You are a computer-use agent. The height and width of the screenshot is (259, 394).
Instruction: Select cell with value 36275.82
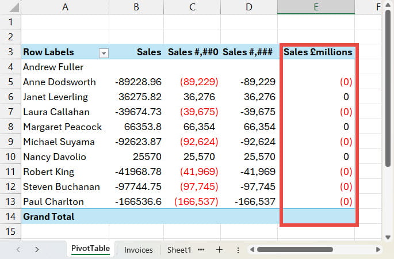[x=136, y=97]
